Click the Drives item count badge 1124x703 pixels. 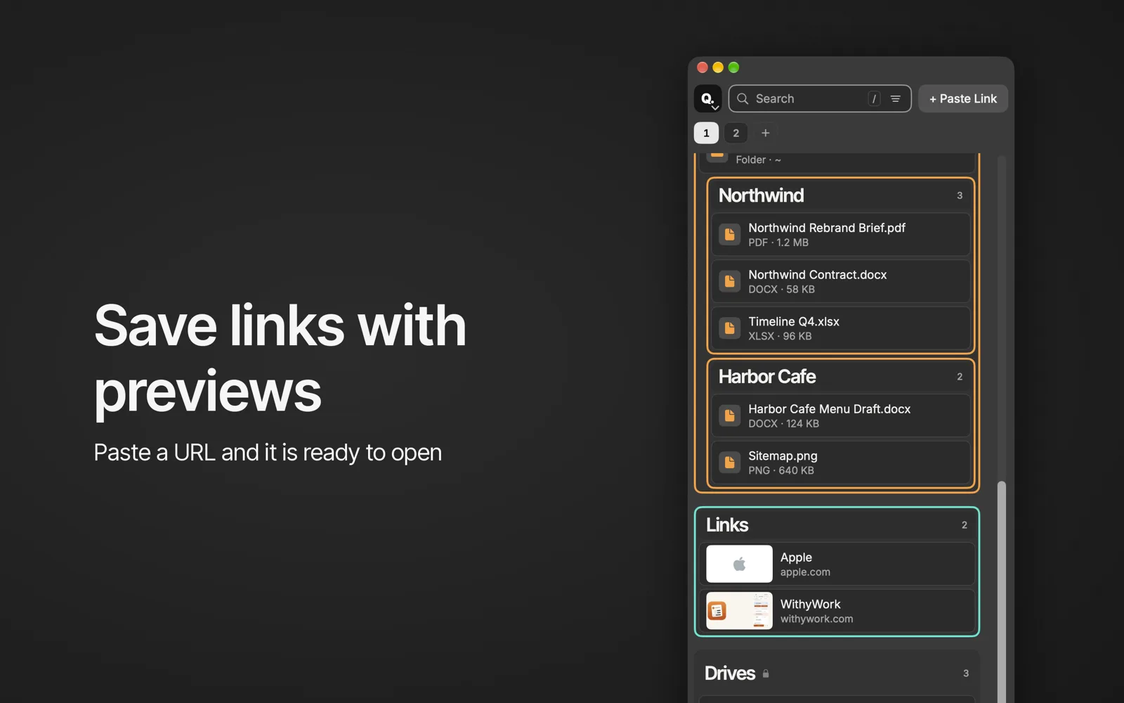coord(966,673)
